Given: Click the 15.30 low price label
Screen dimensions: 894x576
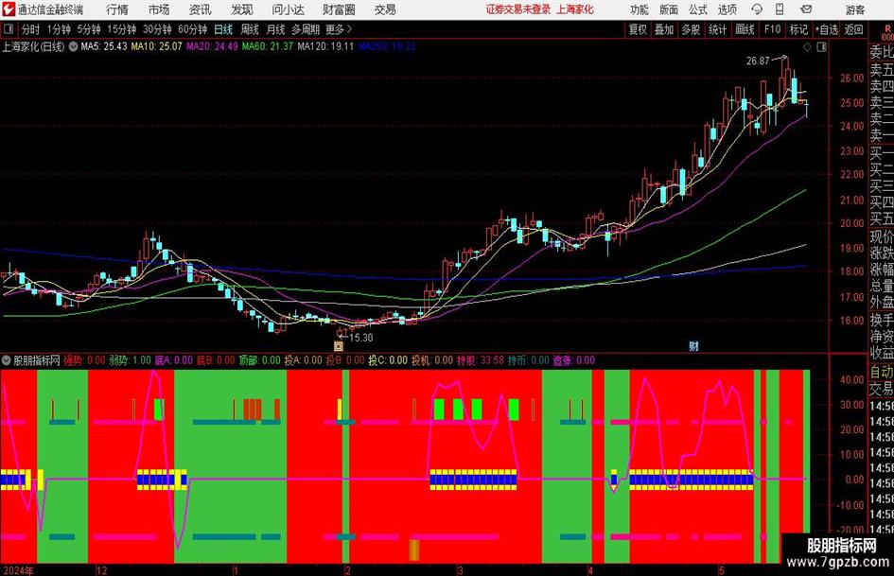Looking at the screenshot, I should pyautogui.click(x=360, y=338).
